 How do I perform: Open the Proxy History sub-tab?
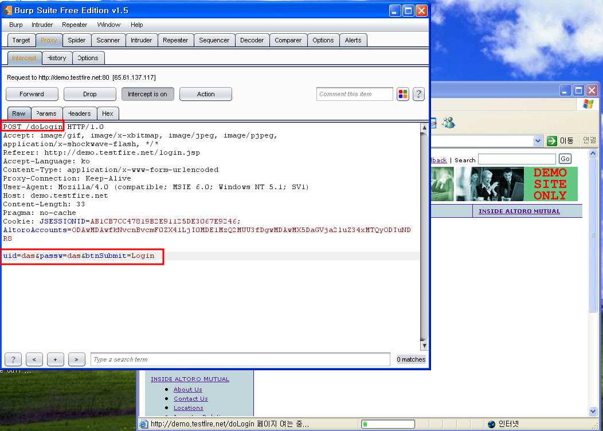click(57, 58)
